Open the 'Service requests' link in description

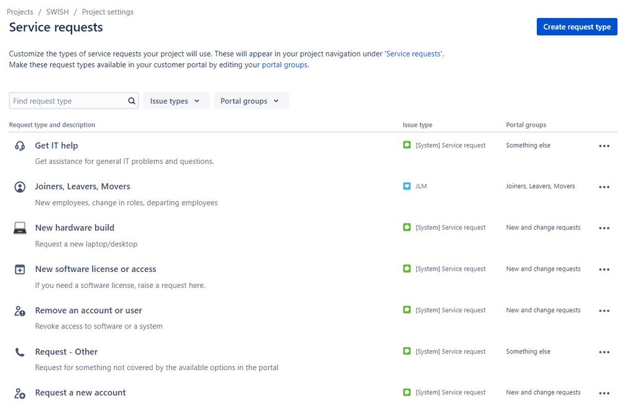click(414, 54)
